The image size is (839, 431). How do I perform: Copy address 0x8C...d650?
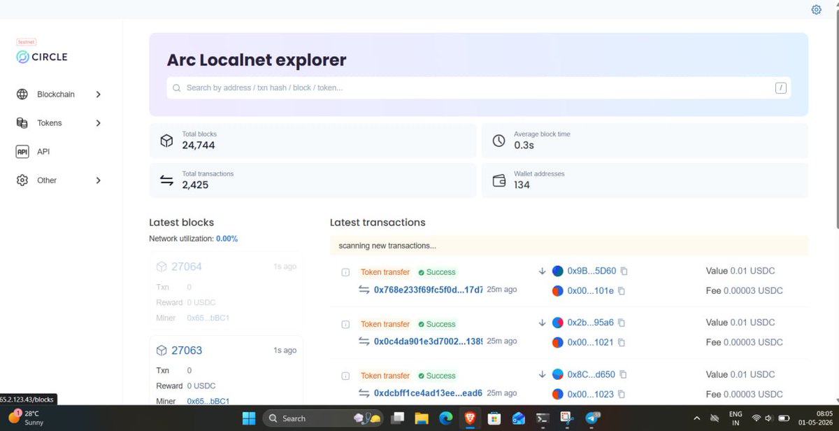click(623, 374)
